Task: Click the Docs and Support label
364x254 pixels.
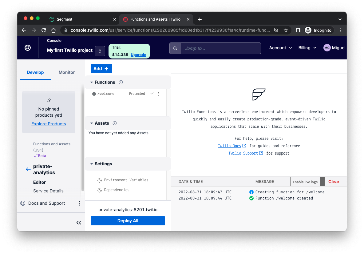Action: pyautogui.click(x=46, y=203)
